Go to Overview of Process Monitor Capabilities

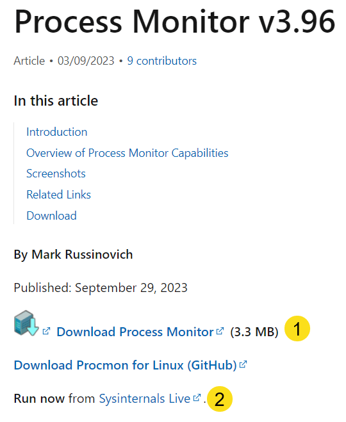pos(128,153)
